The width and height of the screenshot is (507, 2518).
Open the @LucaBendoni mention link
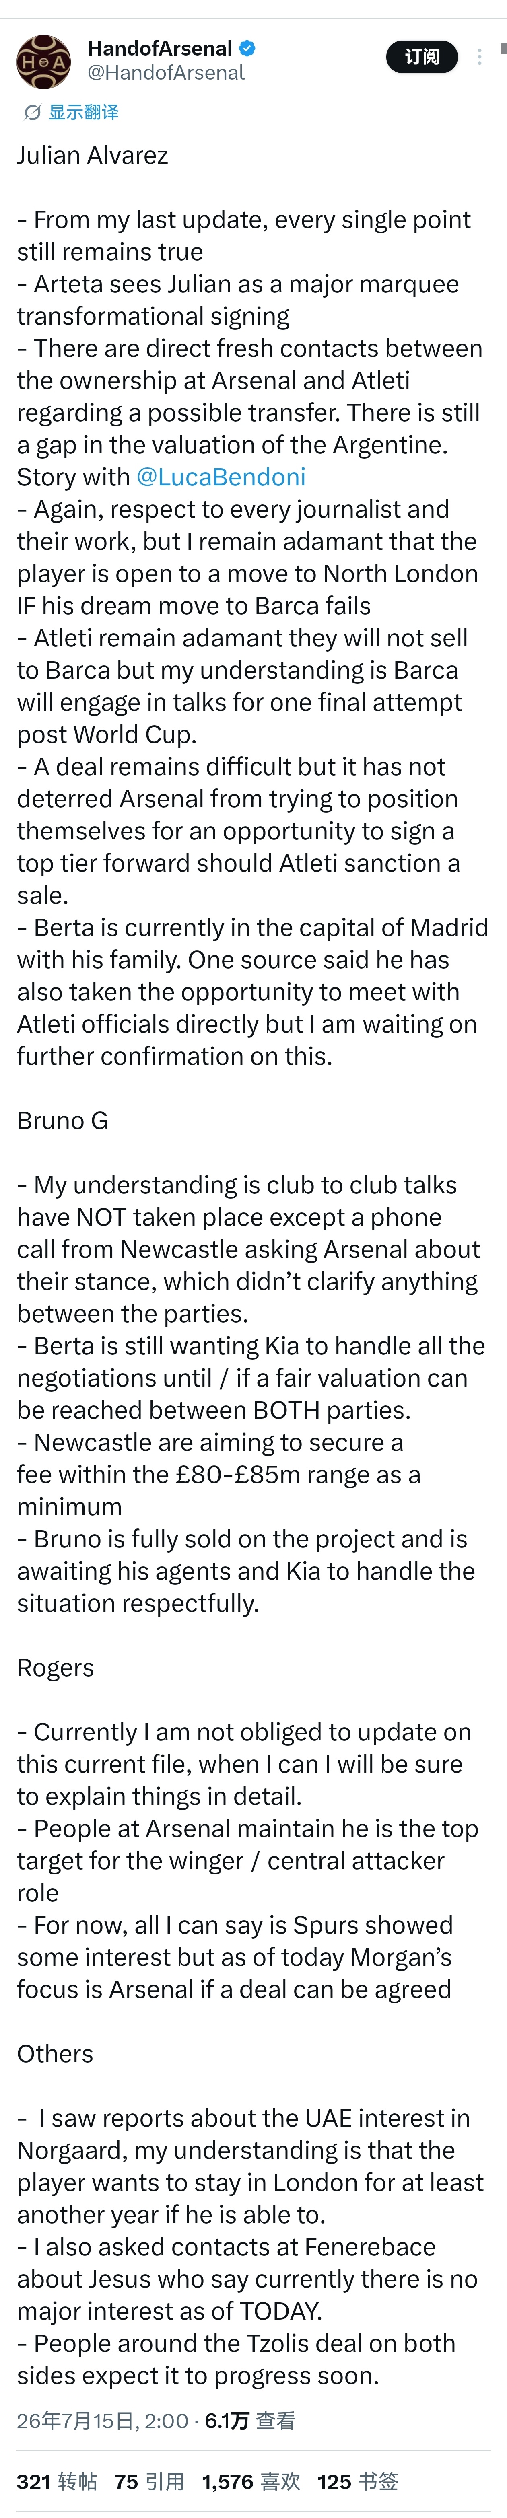pos(221,477)
